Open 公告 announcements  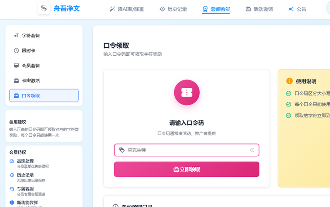297,9
